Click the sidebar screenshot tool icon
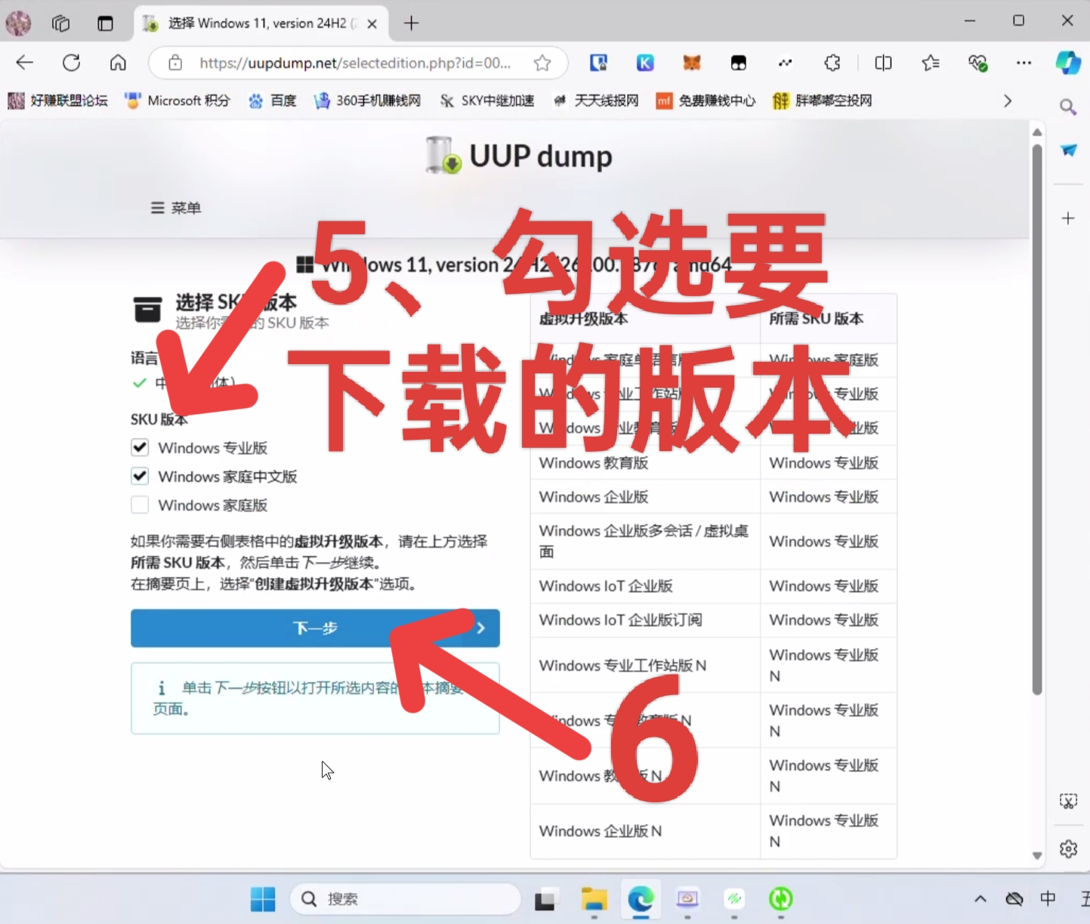1090x924 pixels. coord(1068,801)
